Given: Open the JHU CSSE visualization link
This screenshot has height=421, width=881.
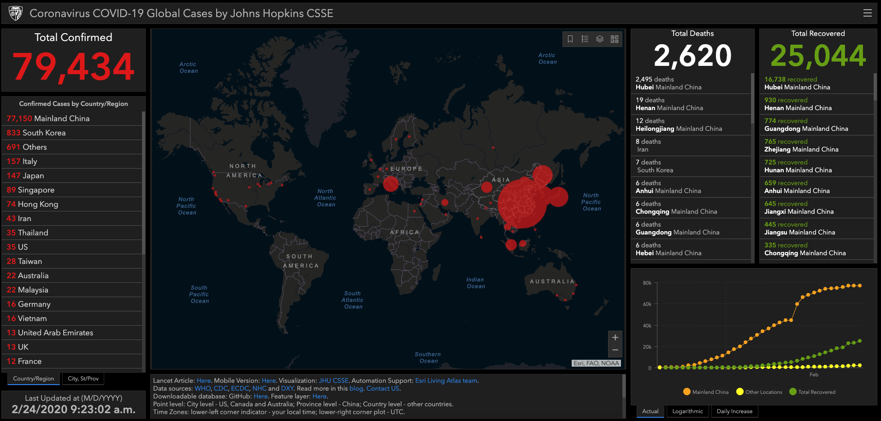Looking at the screenshot, I should (x=333, y=380).
